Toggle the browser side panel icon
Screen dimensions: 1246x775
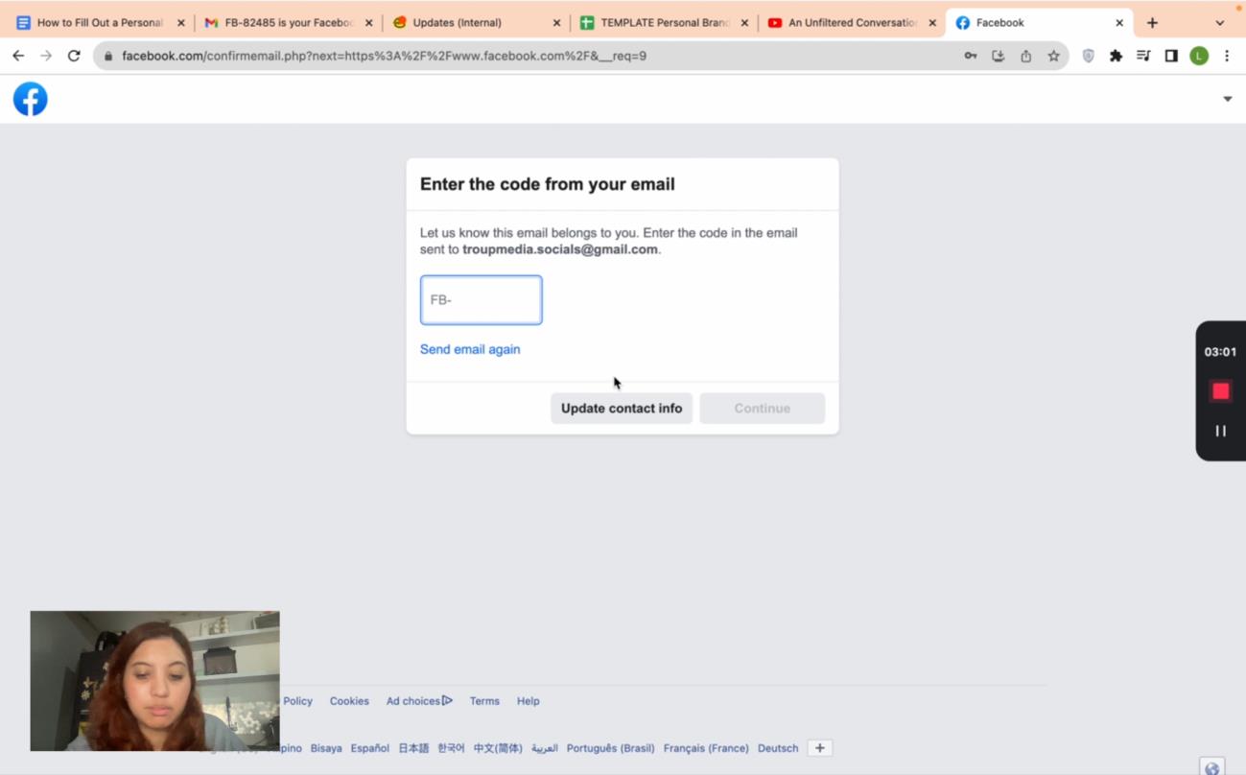[x=1171, y=56]
